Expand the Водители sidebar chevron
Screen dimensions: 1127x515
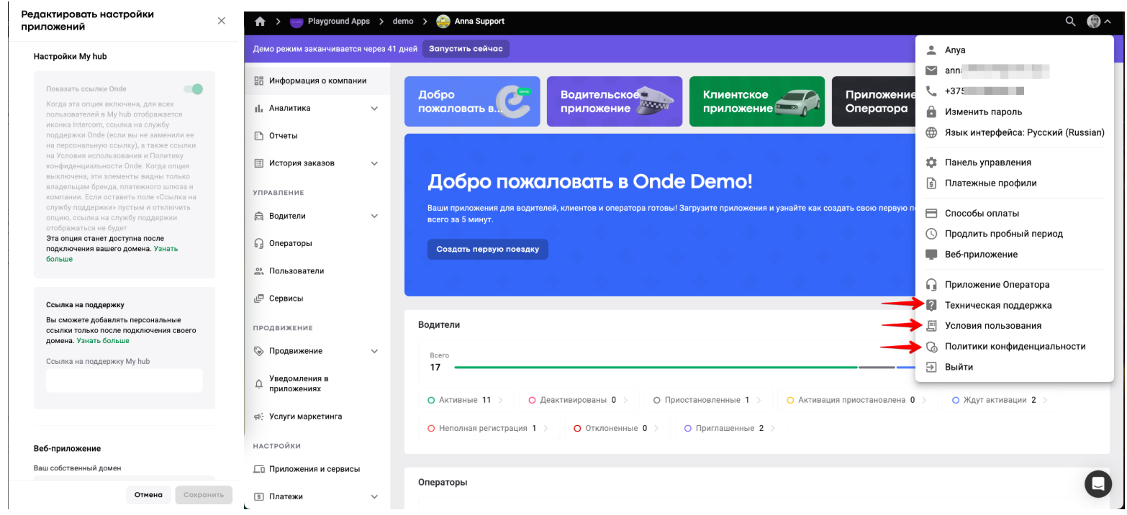click(374, 216)
